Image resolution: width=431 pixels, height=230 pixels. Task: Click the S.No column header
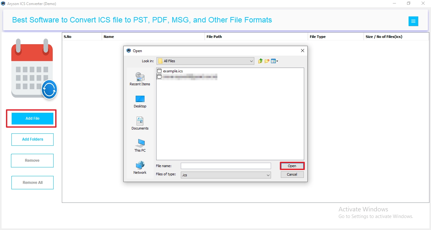(x=82, y=37)
